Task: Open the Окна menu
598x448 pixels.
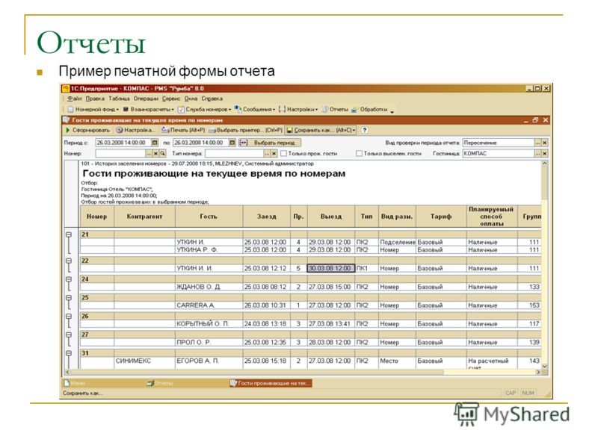Action: click(191, 99)
